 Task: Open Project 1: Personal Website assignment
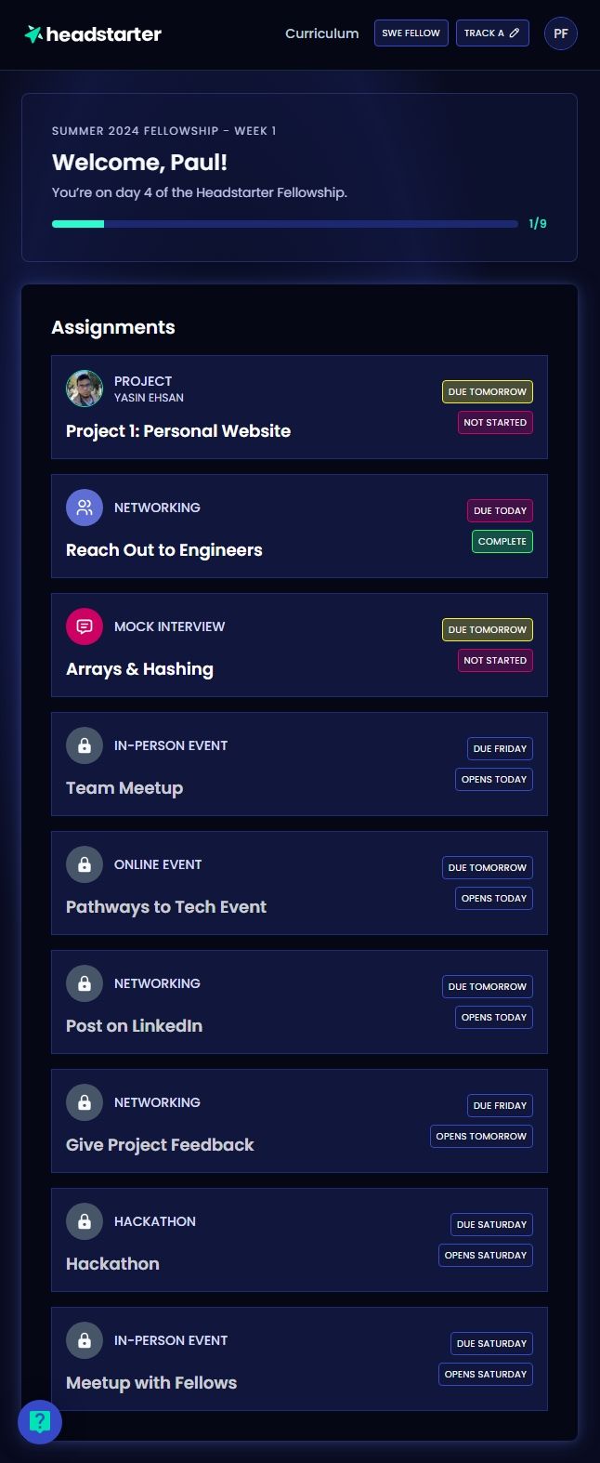299,407
